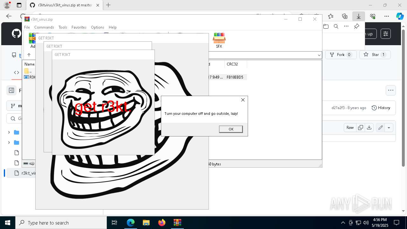Screen dimensions: 407x229
Task: Click OK in the message dialog
Action: (x=231, y=129)
